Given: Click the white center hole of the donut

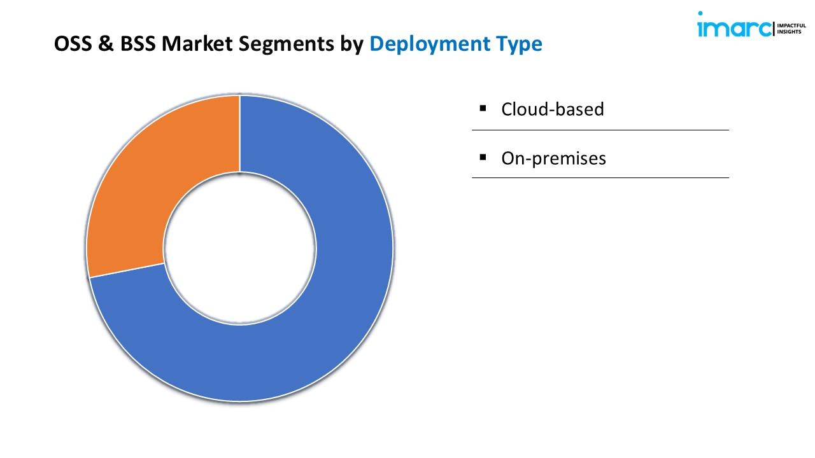Looking at the screenshot, I should point(239,248).
